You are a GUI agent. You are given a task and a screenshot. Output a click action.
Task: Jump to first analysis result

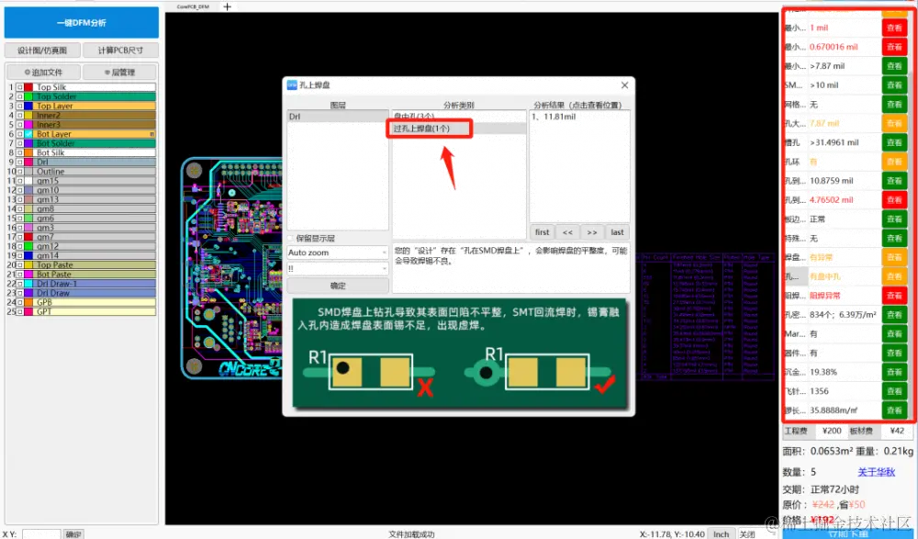pos(543,232)
